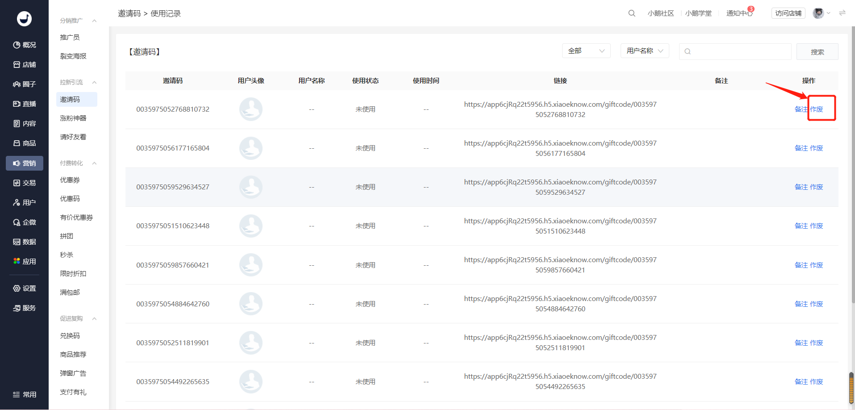Click 备注 for code 0035975056177165804
This screenshot has width=855, height=410.
click(x=801, y=148)
